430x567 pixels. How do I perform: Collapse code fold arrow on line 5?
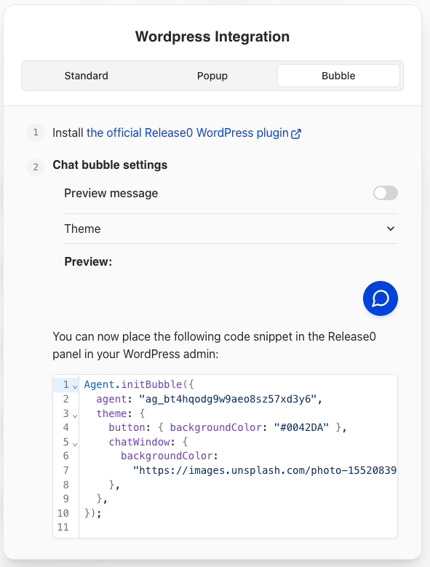75,444
